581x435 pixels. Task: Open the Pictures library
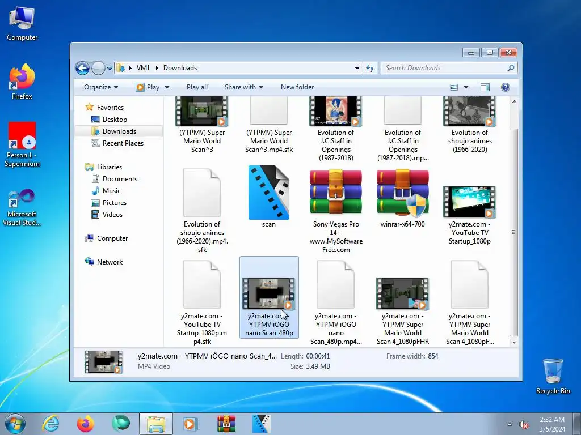click(x=114, y=203)
